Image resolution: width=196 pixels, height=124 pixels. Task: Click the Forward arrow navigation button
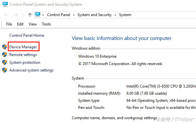point(16,15)
